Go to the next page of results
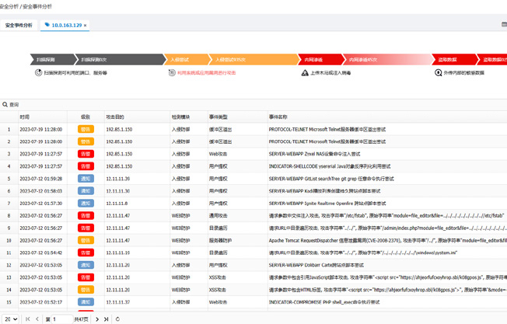 click(97, 319)
